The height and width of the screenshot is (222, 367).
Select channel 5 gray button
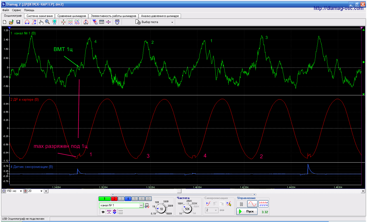click(135, 199)
